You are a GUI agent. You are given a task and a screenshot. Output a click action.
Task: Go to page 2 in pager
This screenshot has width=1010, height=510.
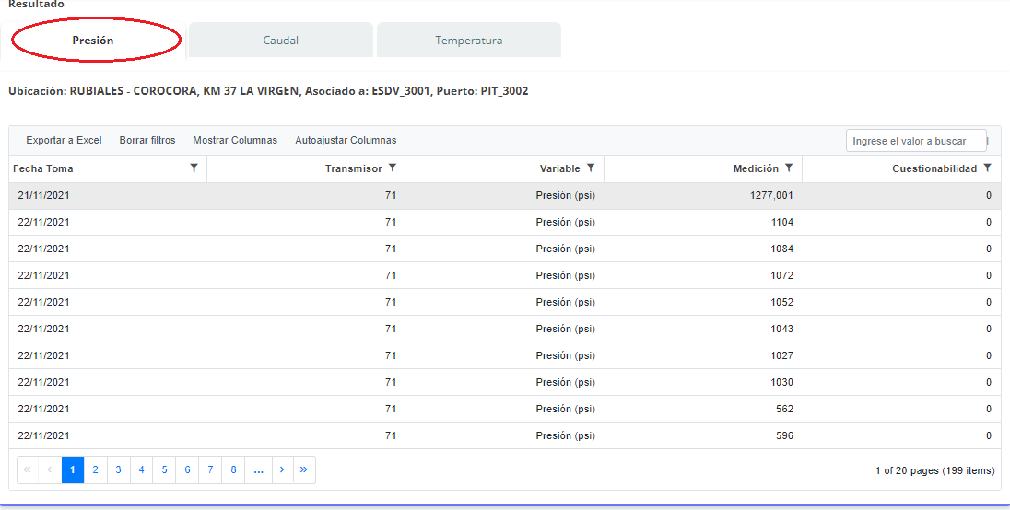(x=96, y=469)
